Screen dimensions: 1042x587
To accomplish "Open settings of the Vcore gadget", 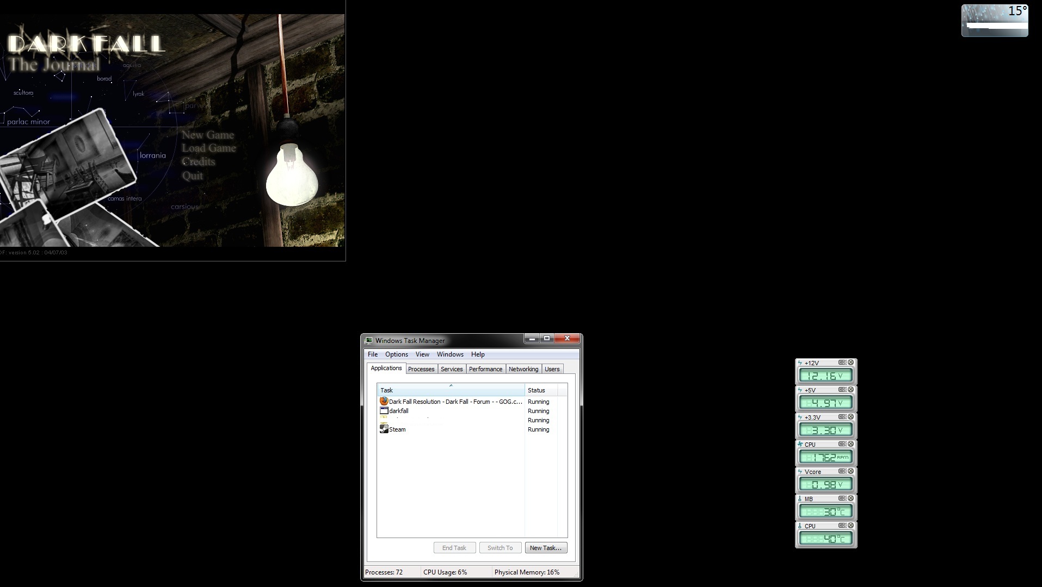I will 842,471.
